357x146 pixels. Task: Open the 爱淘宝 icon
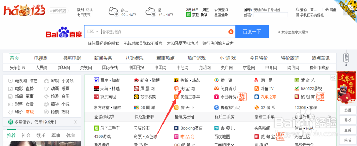click(x=256, y=137)
